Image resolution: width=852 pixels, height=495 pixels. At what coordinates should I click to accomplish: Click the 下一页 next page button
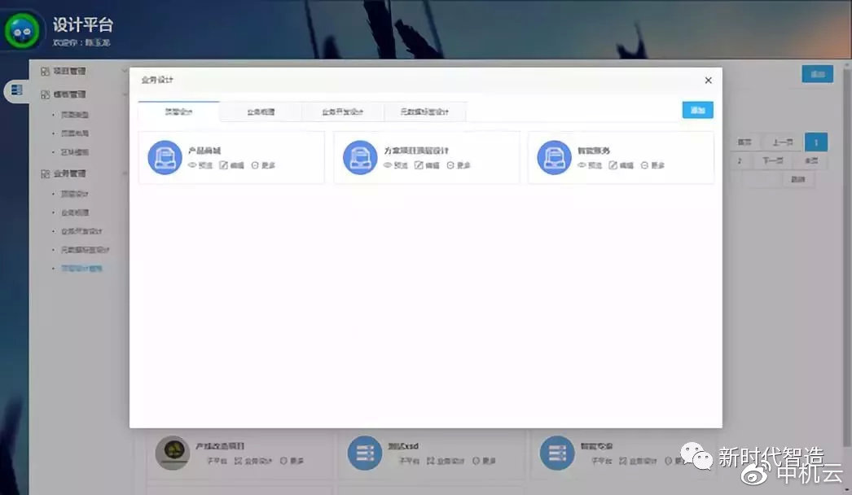773,161
